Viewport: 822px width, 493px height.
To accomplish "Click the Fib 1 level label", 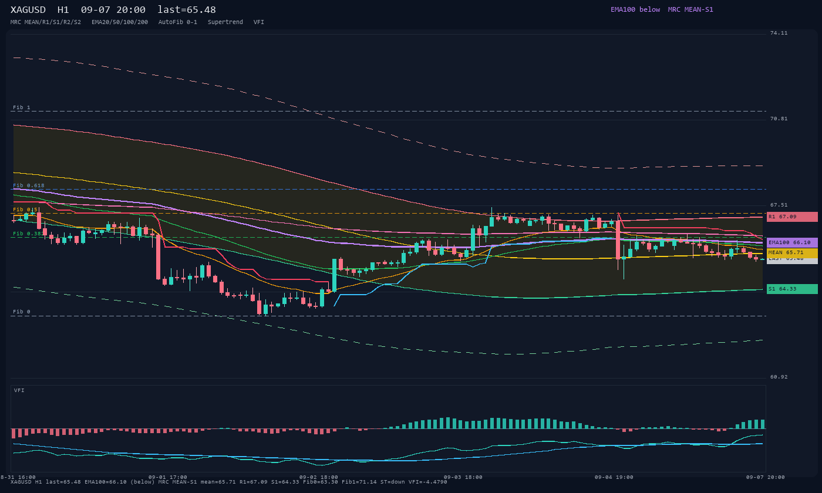I will [x=22, y=107].
